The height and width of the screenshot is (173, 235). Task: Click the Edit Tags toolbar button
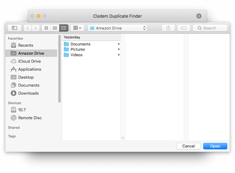[x=184, y=28]
